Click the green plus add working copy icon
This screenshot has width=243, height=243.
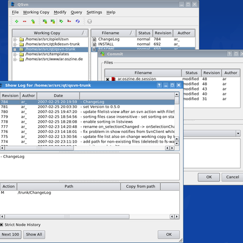tap(16, 21)
